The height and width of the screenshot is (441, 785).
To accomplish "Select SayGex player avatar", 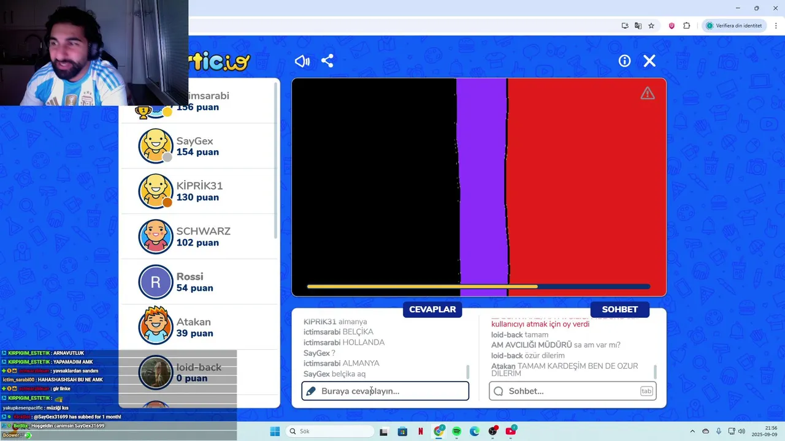I will click(156, 146).
